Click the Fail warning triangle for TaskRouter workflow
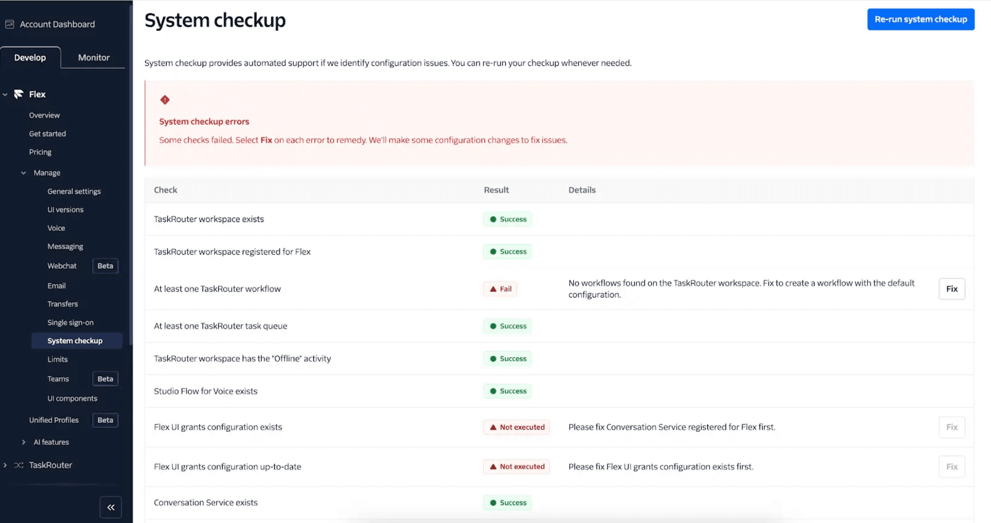Screen dimensions: 991x523 [493, 289]
